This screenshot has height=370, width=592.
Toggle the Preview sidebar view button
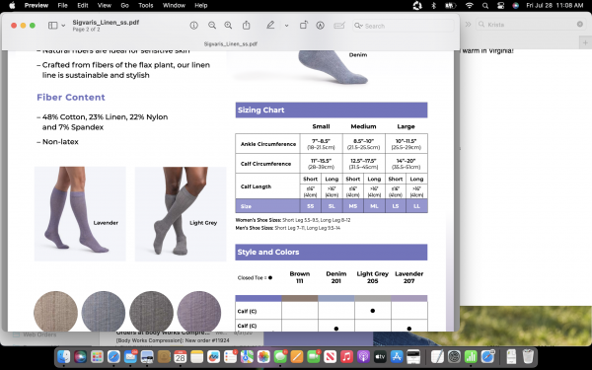tap(53, 26)
